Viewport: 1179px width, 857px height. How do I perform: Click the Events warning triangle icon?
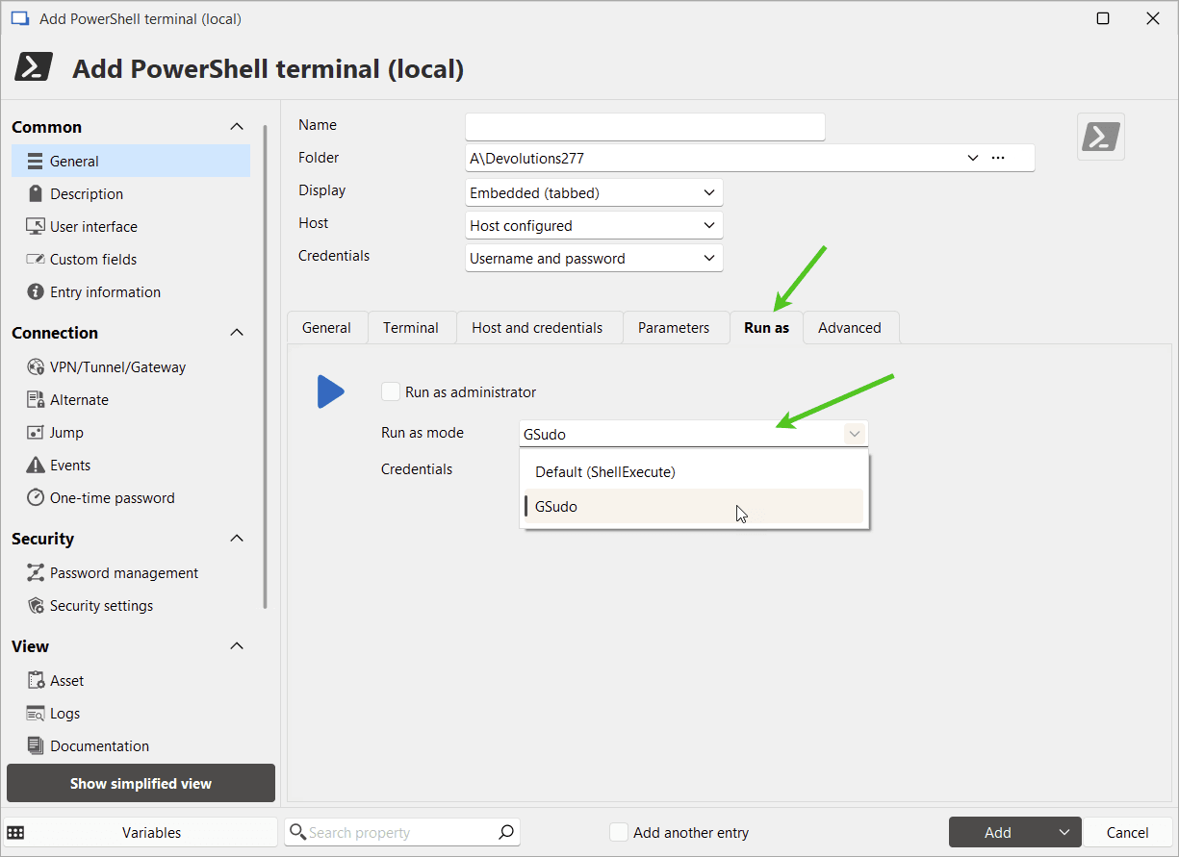(x=36, y=465)
